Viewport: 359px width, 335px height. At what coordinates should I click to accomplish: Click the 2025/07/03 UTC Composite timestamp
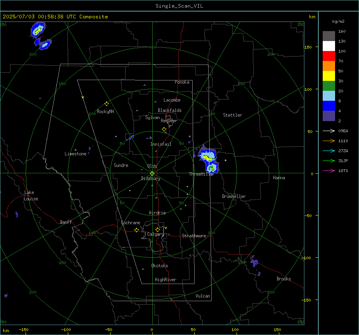click(55, 17)
